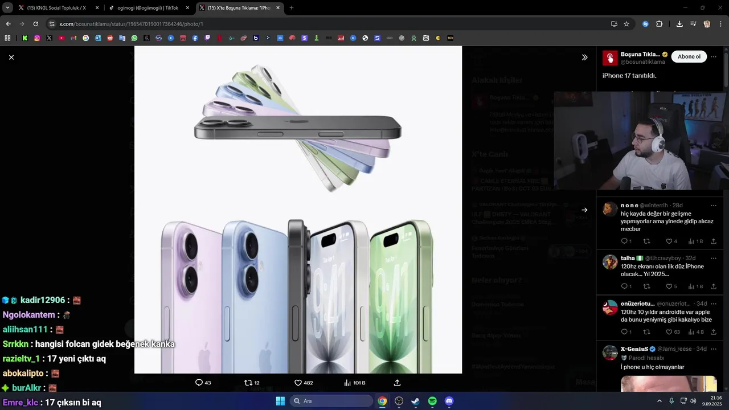Open the Twitch bookmark
This screenshot has height=410, width=729.
[207, 38]
